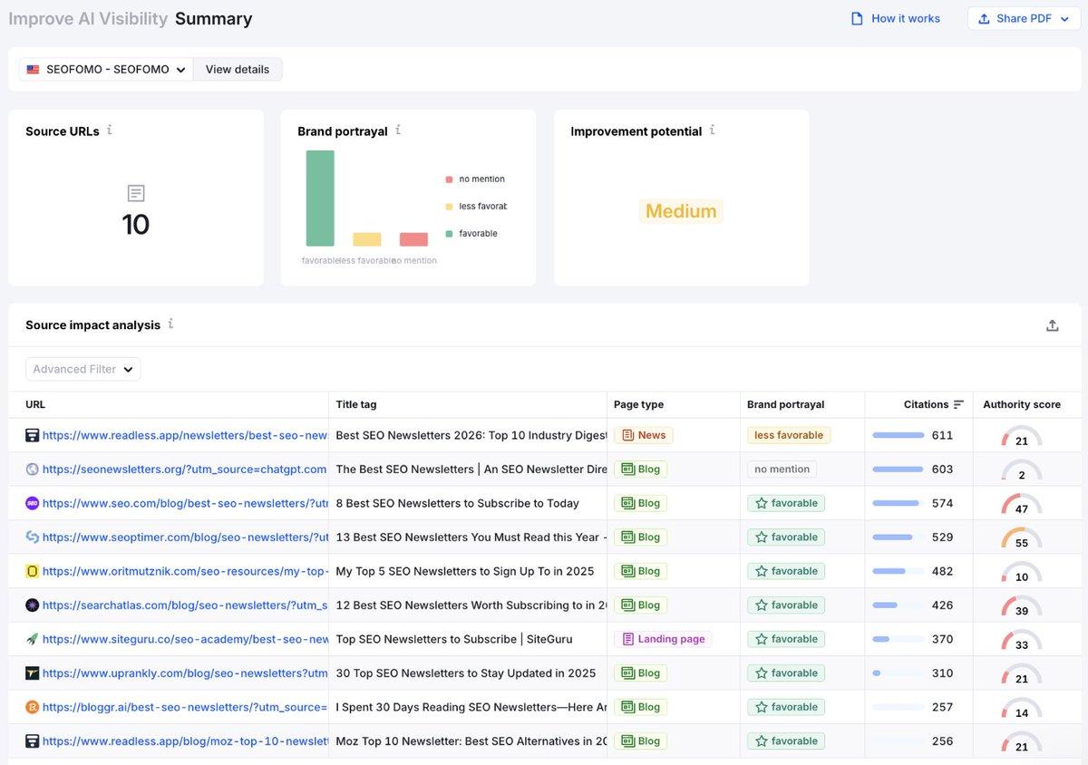Click the no mention brand portrayal tag
The width and height of the screenshot is (1088, 765).
click(782, 469)
